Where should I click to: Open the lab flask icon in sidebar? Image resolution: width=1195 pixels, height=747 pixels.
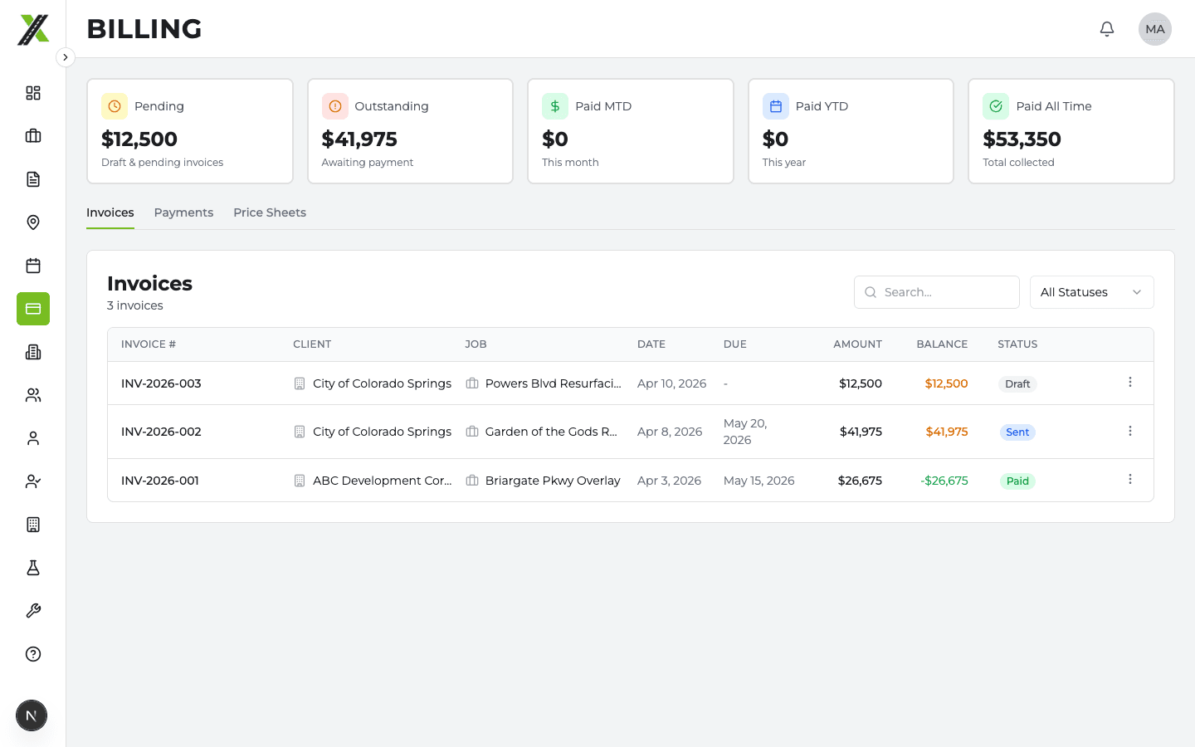tap(33, 568)
